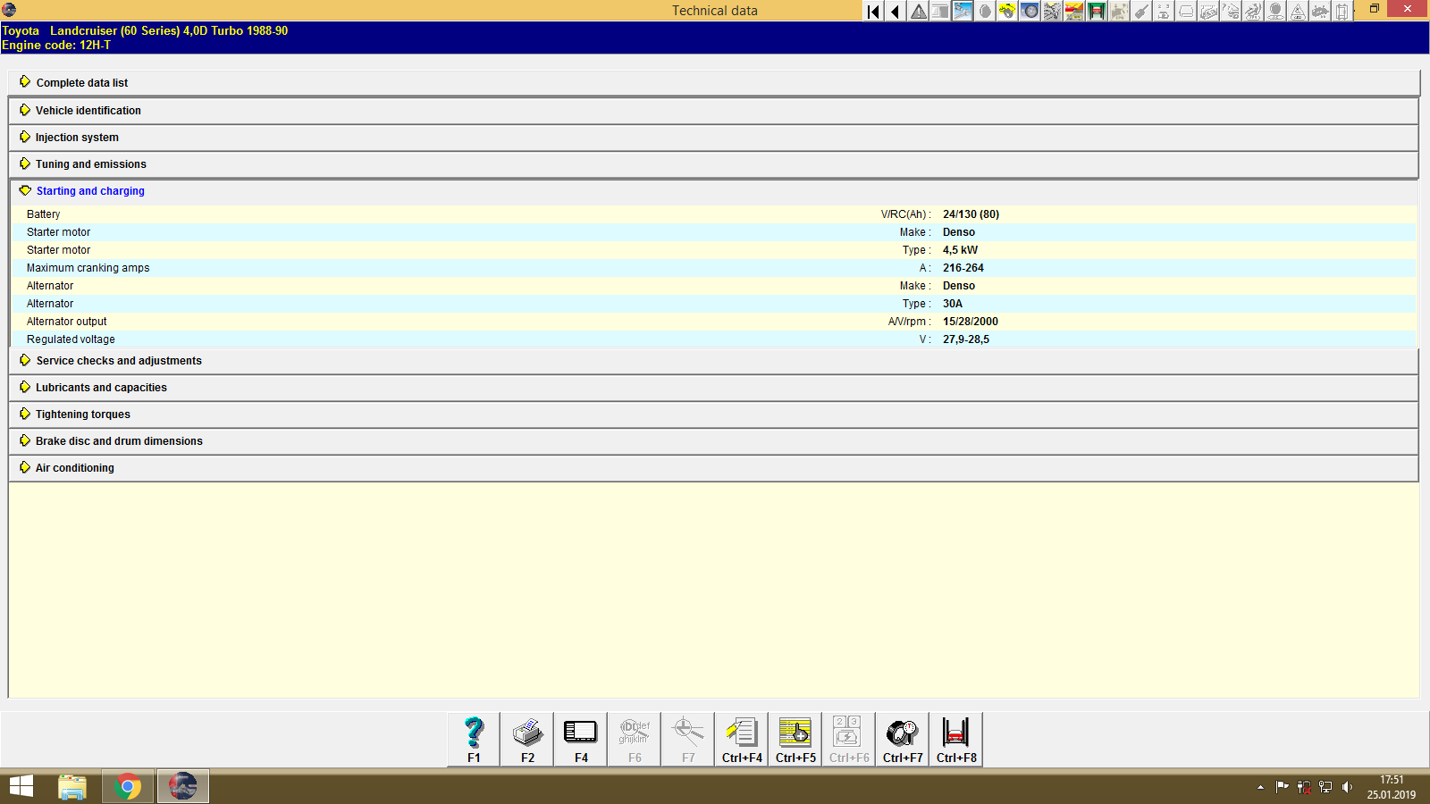Collapse the Starting and charging section
The height and width of the screenshot is (804, 1430).
click(89, 190)
